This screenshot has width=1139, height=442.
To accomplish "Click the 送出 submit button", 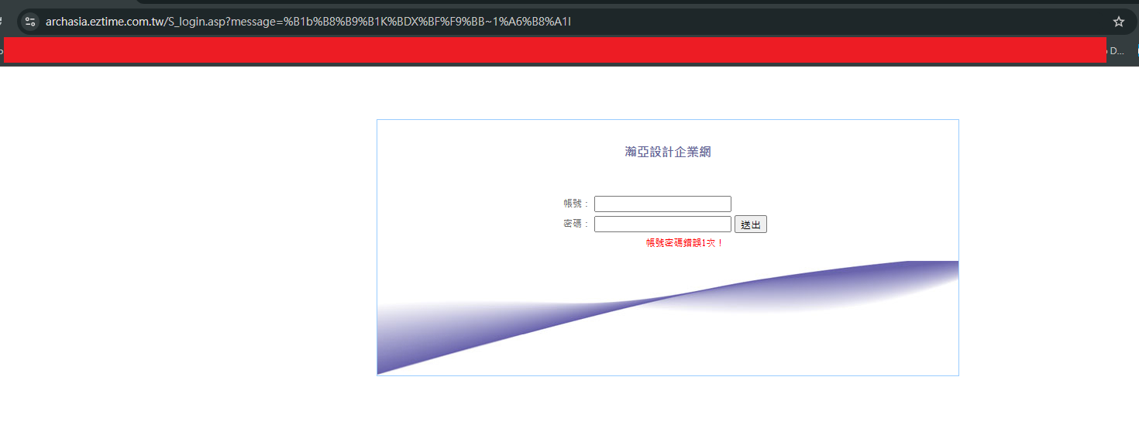I will coord(751,224).
